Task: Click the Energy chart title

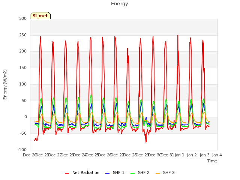Action: (x=120, y=4)
